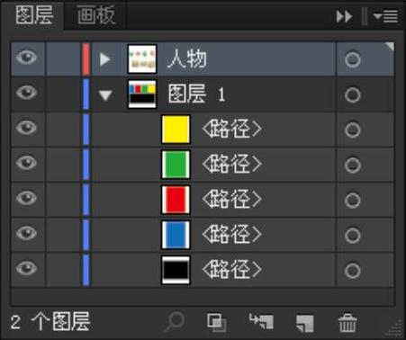Click the 人物 layer thumbnail

pos(142,58)
